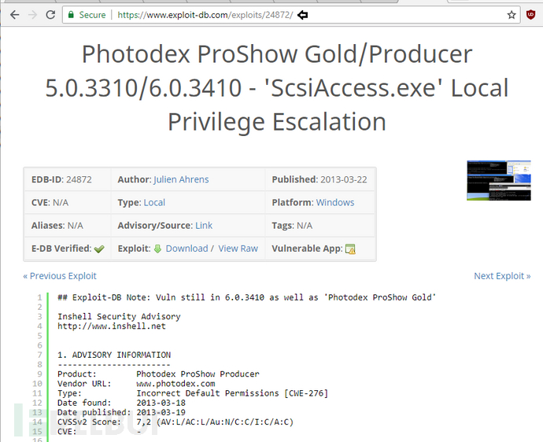The height and width of the screenshot is (442, 543).
Task: Select the 'Aliases: N/A' table cell
Action: click(67, 226)
